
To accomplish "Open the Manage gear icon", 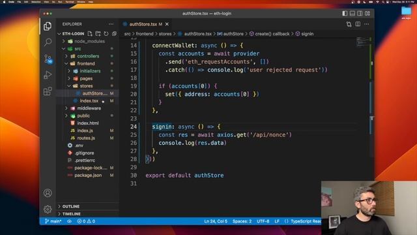I will pos(48,209).
